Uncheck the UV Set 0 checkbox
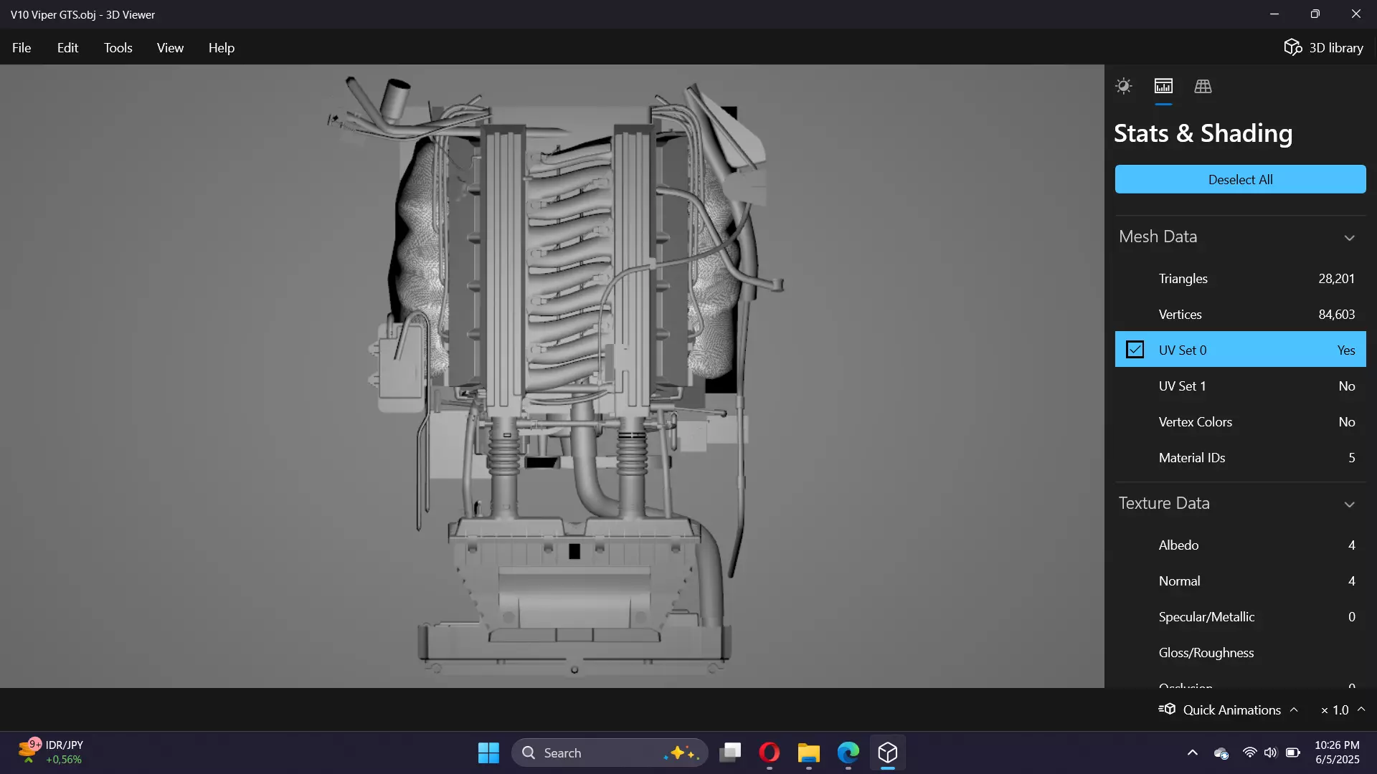Viewport: 1377px width, 774px height. coord(1135,350)
